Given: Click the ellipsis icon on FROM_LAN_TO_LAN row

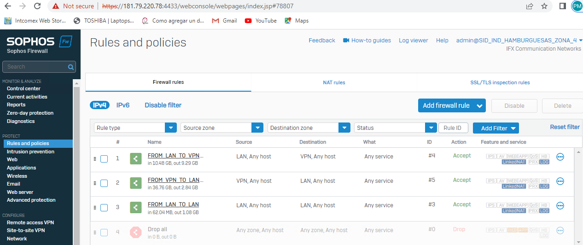Looking at the screenshot, I should point(560,206).
